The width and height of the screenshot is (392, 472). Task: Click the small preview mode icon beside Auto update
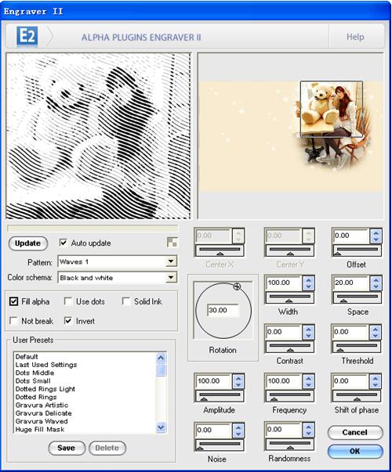pyautogui.click(x=172, y=243)
